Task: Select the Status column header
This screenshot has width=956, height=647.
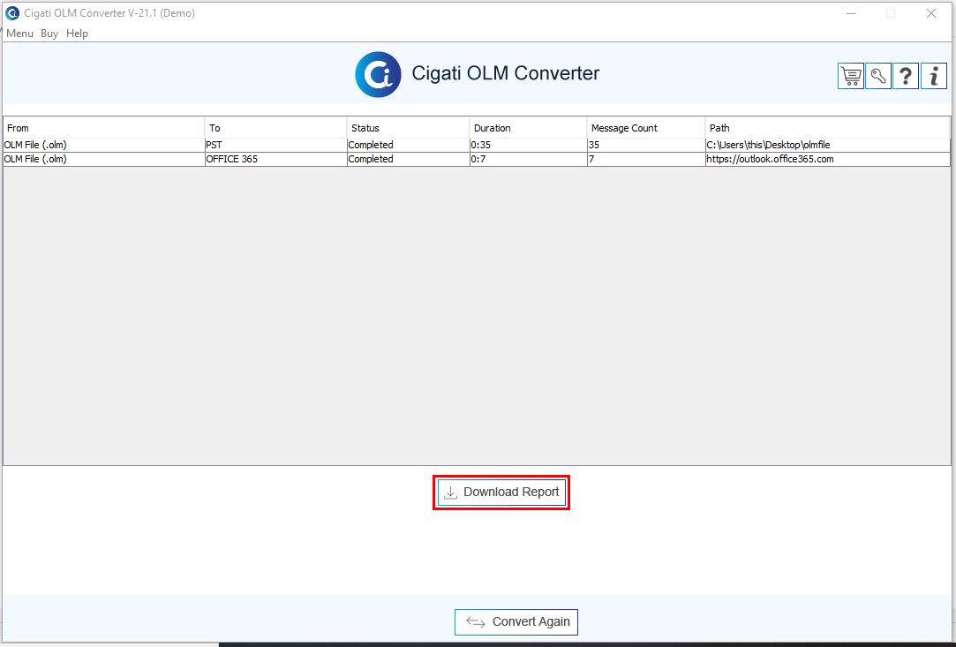Action: [x=408, y=128]
